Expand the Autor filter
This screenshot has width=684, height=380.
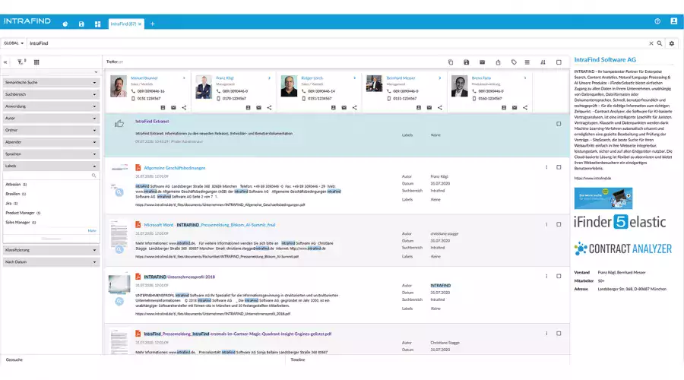click(51, 119)
